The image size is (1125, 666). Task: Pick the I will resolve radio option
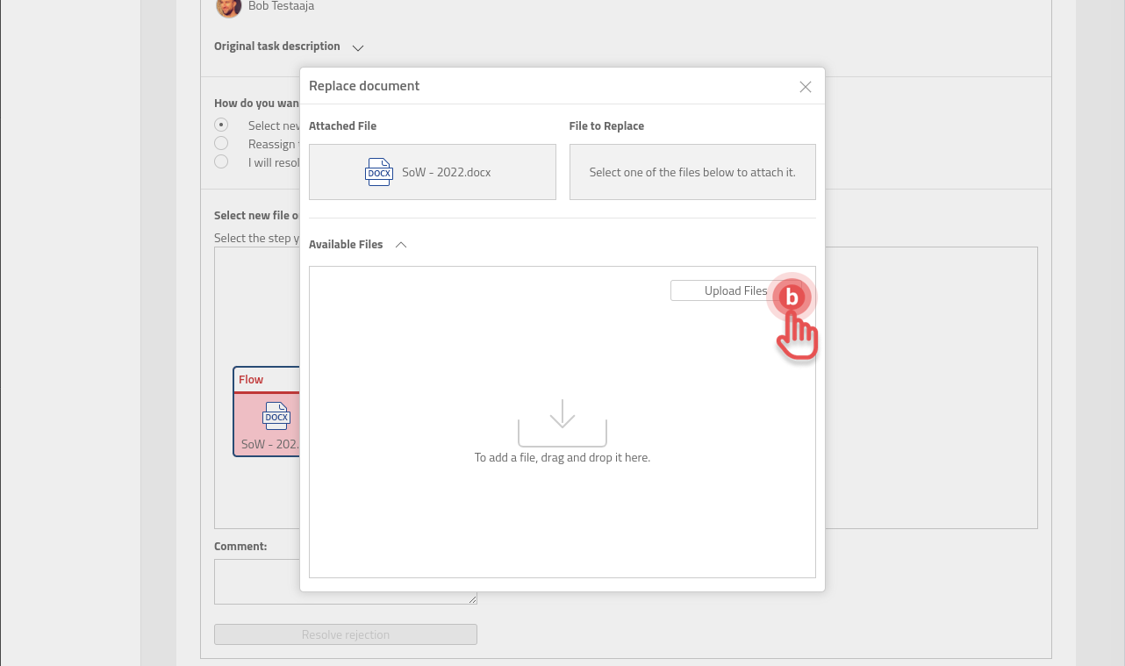[x=221, y=161]
